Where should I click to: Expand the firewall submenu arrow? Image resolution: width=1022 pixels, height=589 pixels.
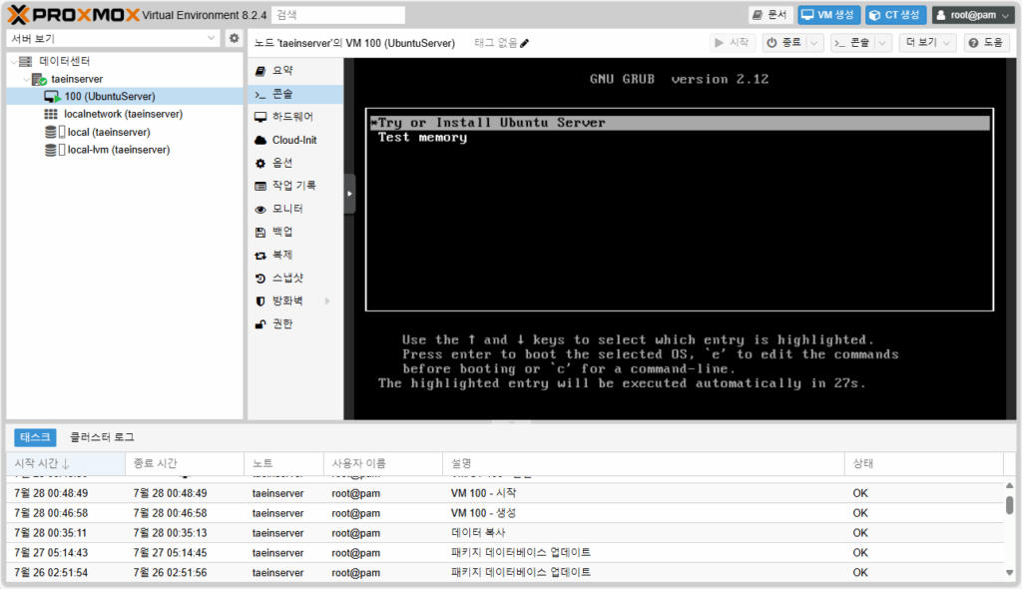[327, 300]
